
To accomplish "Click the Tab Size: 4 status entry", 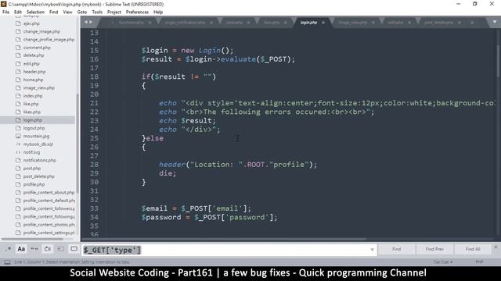I will tap(443, 262).
